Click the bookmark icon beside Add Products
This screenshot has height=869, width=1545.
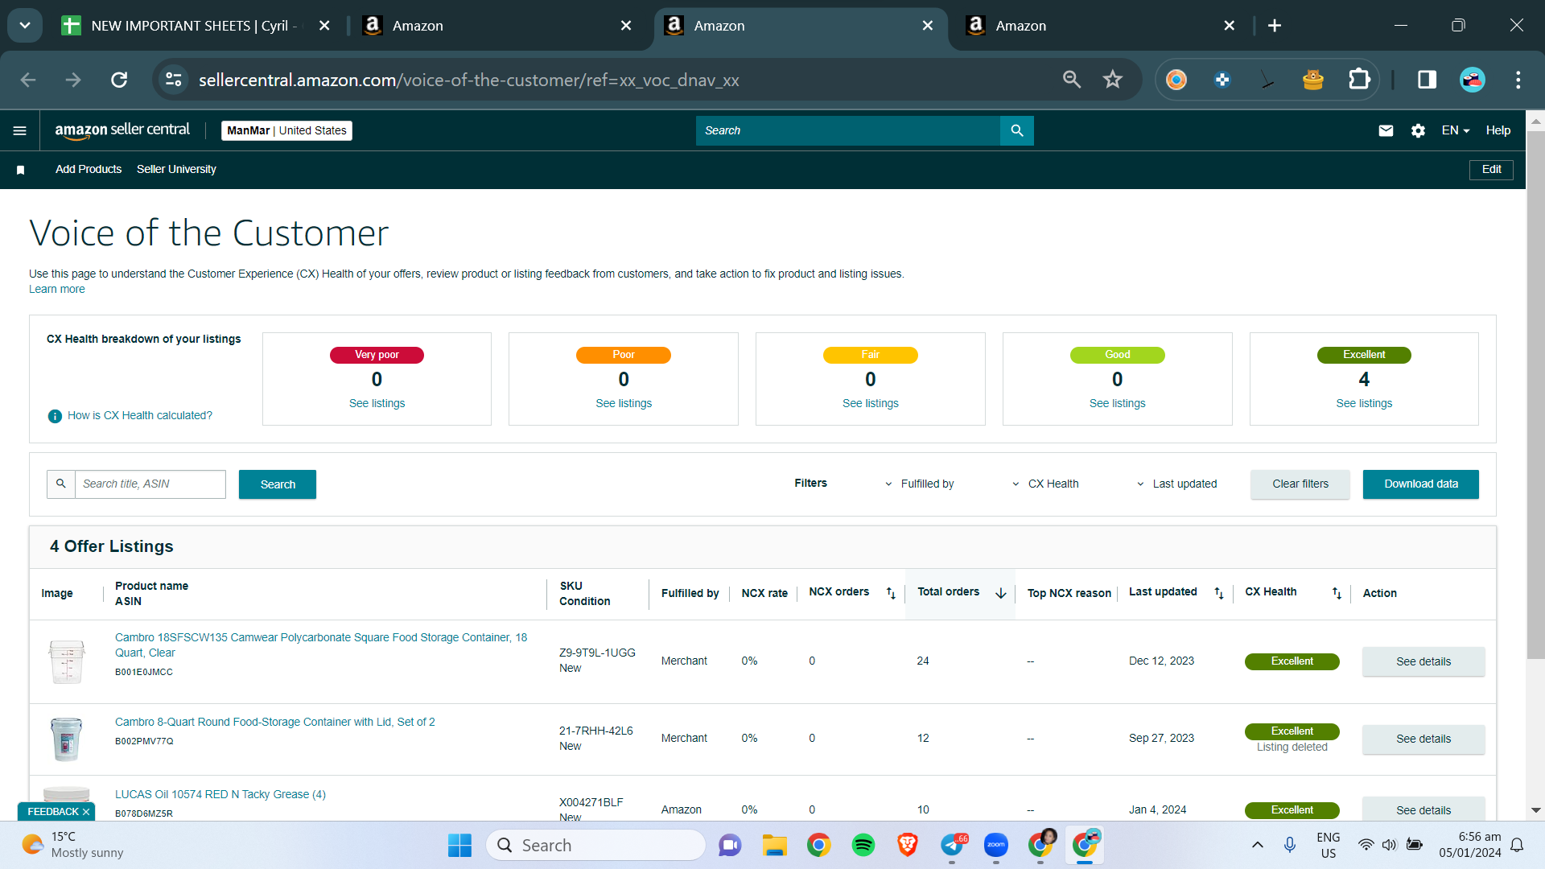[x=21, y=170]
